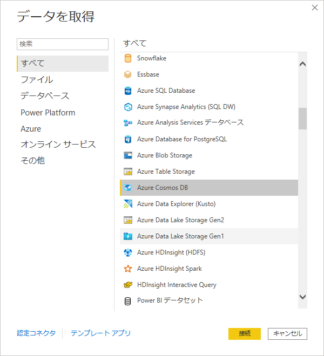The height and width of the screenshot is (356, 324).
Task: Open the 認定コネクタ link
Action: pyautogui.click(x=36, y=333)
